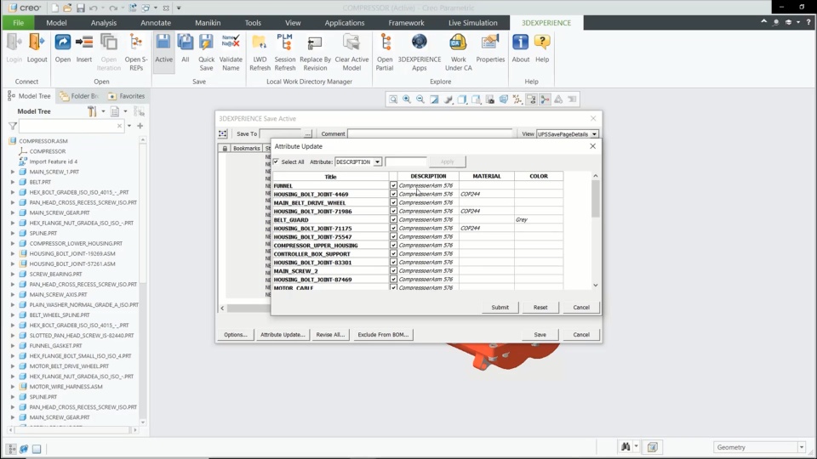
Task: Open the Attribute DESCRIPTION dropdown
Action: tap(377, 161)
